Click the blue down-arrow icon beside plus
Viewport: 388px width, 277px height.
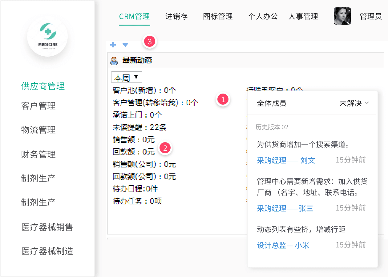(125, 45)
